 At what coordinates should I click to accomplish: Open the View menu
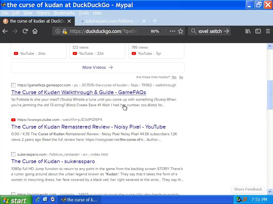pos(28,13)
